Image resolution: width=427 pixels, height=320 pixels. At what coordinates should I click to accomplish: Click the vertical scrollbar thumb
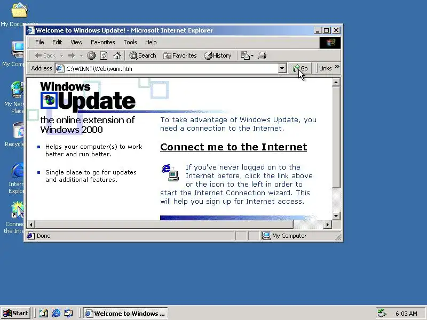pyautogui.click(x=336, y=137)
